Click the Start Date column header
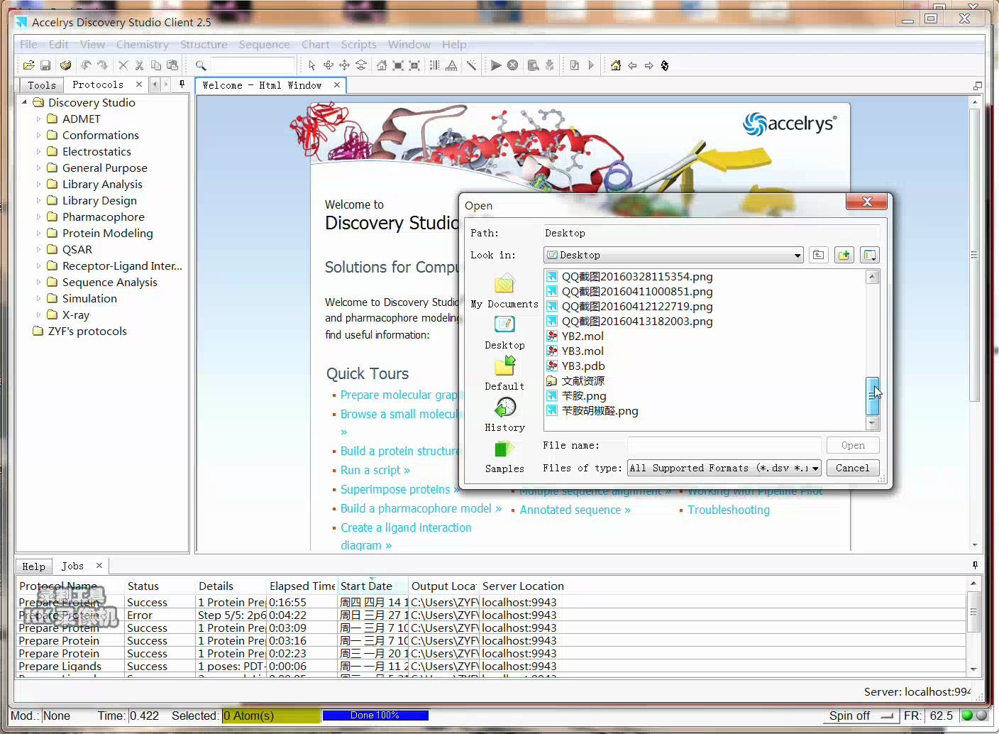The image size is (999, 734). pos(372,586)
